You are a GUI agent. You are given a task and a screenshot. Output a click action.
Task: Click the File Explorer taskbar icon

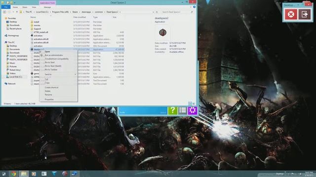click(24, 174)
